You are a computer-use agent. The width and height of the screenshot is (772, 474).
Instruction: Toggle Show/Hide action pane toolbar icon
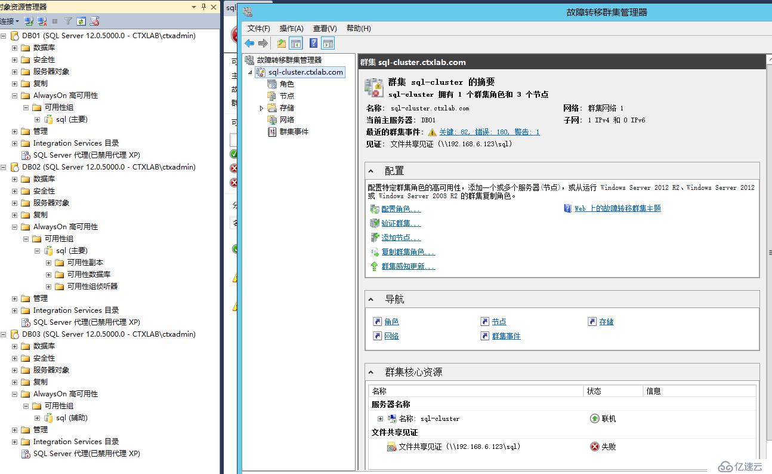coord(328,43)
